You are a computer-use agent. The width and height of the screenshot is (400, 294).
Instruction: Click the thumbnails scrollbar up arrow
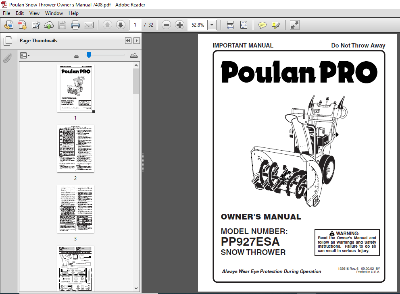pyautogui.click(x=136, y=66)
